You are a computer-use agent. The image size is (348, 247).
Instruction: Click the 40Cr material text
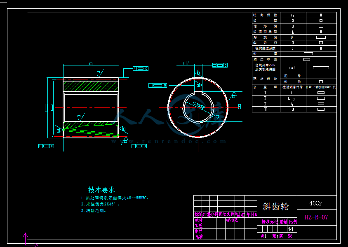[x=315, y=203]
